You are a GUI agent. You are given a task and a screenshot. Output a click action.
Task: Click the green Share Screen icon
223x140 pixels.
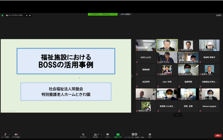coord(118,134)
